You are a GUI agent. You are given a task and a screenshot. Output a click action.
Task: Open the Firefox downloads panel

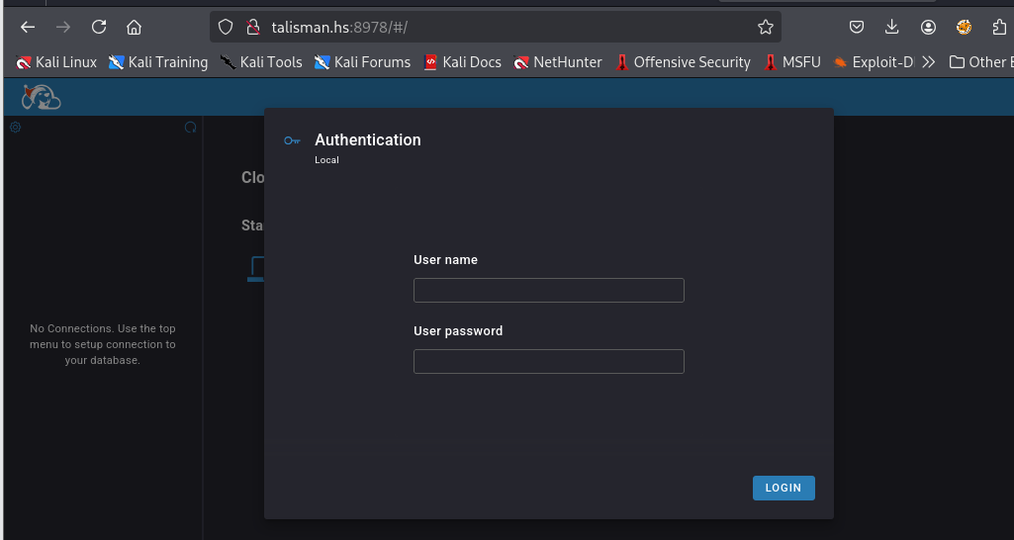[x=892, y=27]
